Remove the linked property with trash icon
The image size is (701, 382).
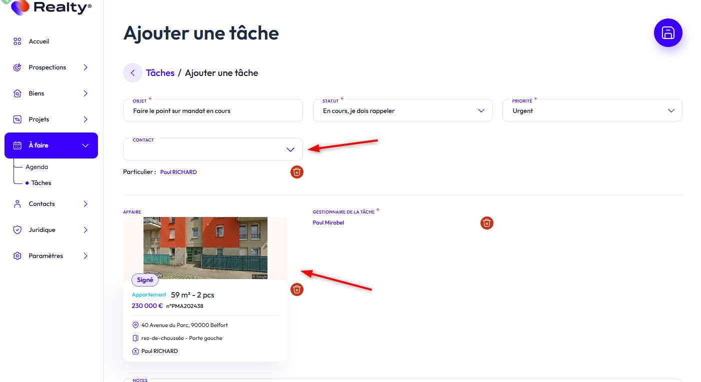coord(297,289)
